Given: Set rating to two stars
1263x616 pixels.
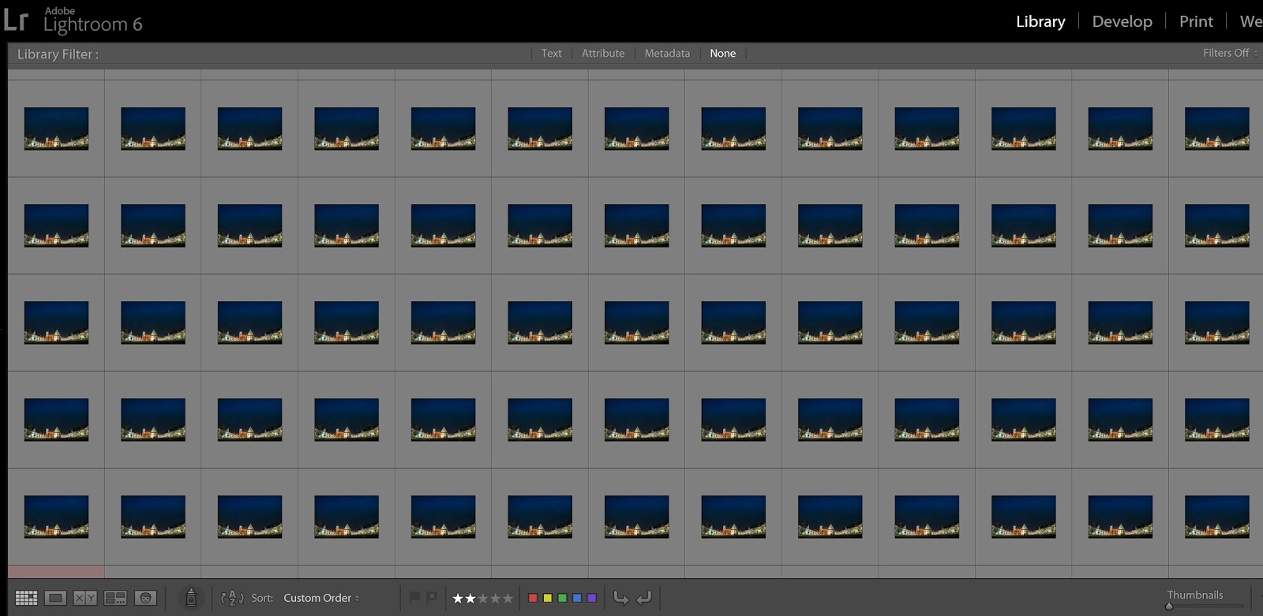Looking at the screenshot, I should click(x=470, y=599).
